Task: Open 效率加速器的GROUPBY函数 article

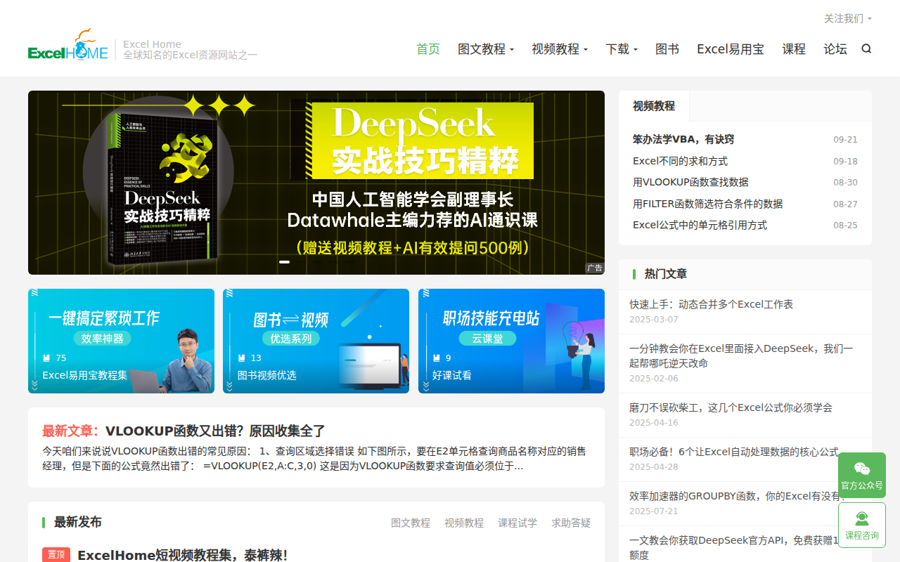Action: (736, 496)
